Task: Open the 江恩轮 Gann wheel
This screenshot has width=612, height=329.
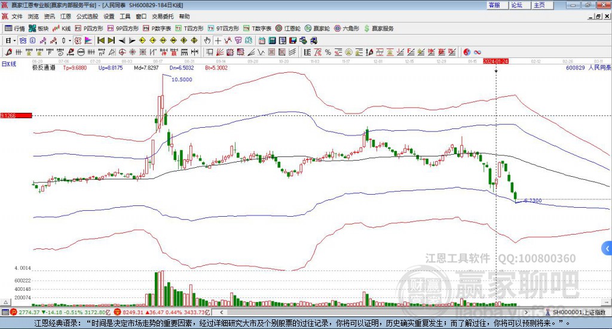Action: [x=288, y=29]
